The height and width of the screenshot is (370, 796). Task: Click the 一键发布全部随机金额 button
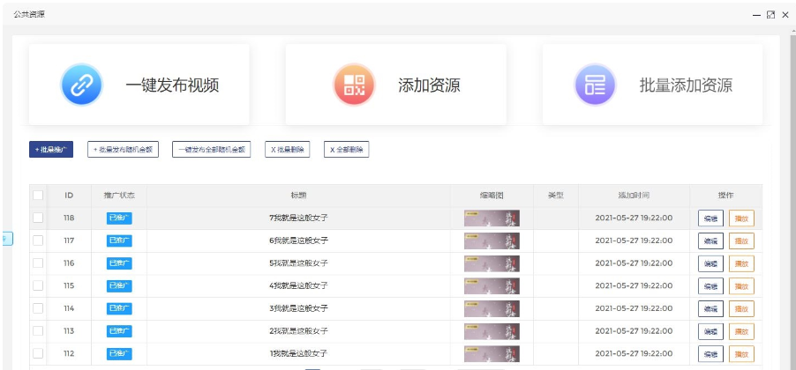[x=211, y=150]
